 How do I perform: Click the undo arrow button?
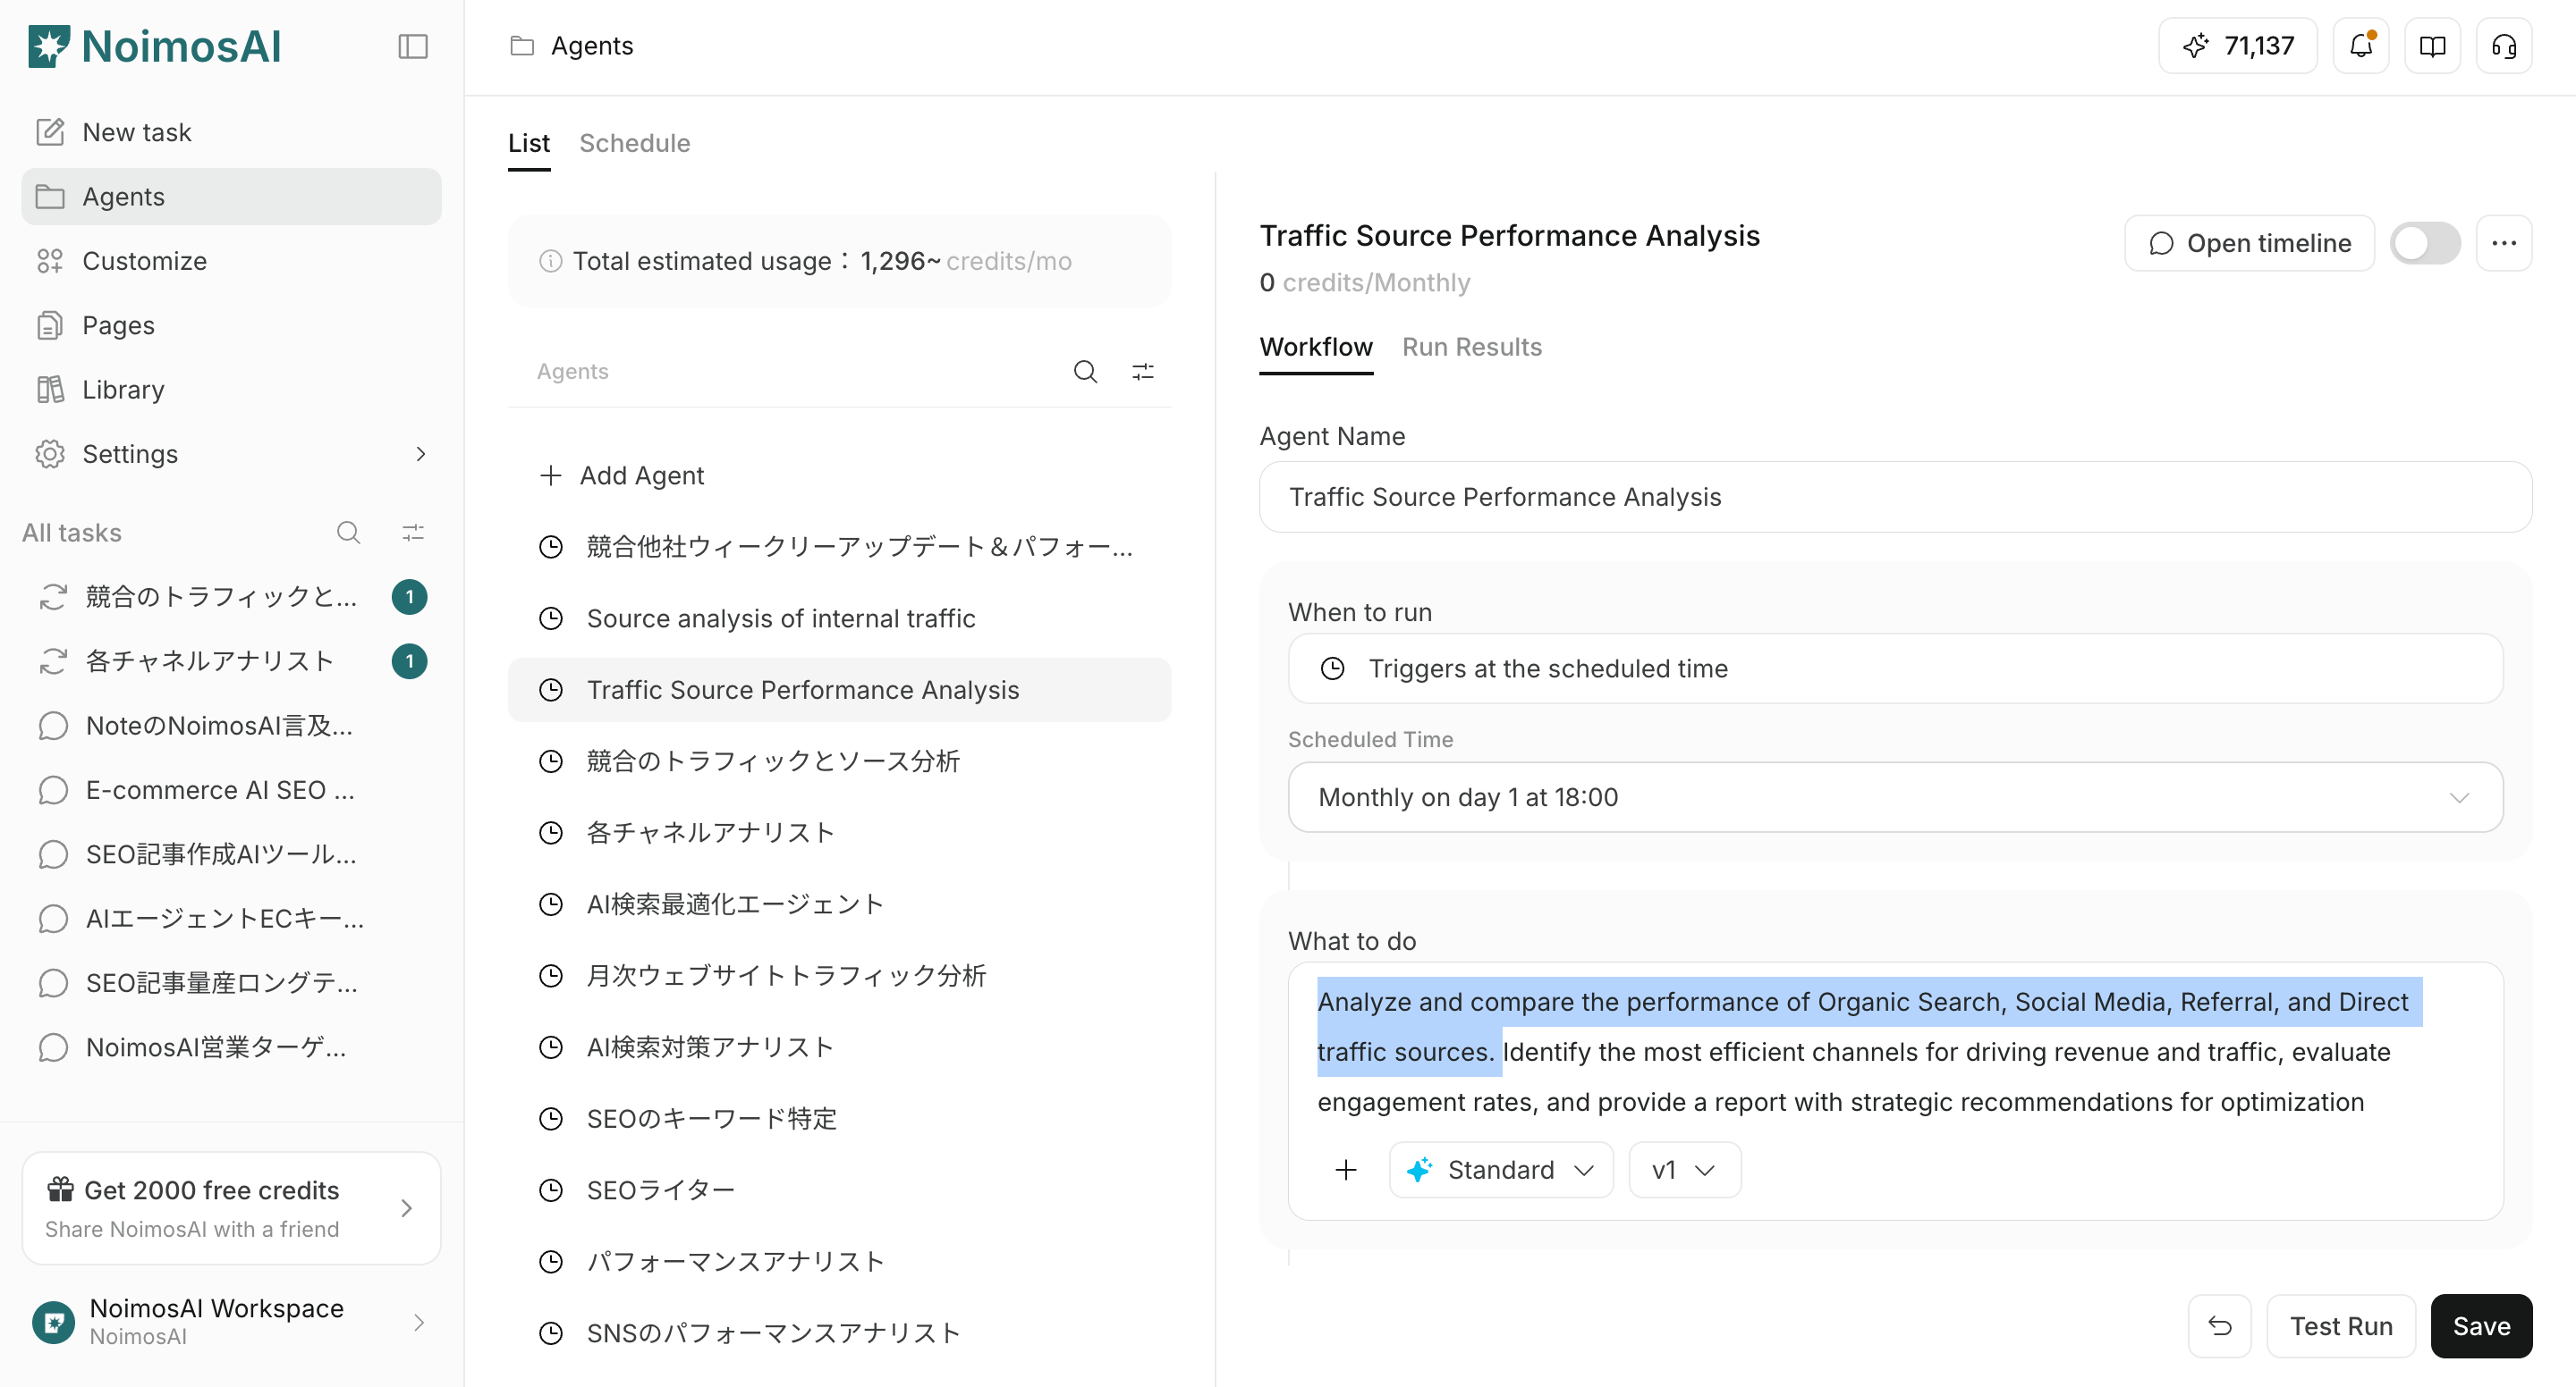click(2220, 1326)
